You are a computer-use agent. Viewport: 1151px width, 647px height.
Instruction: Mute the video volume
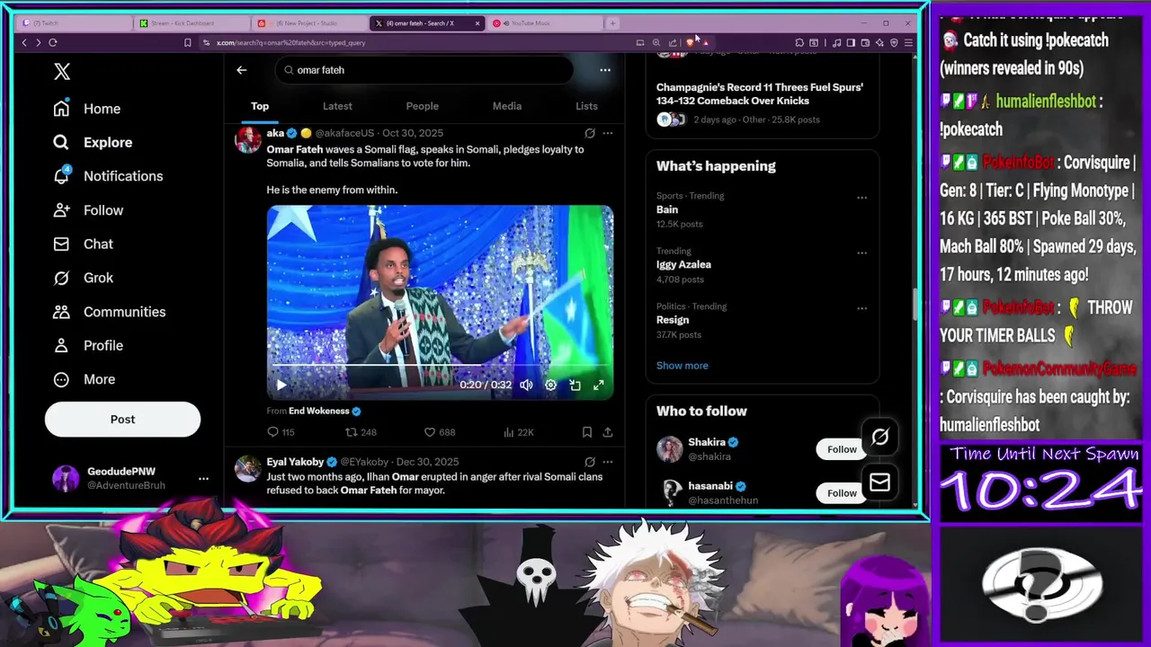click(x=526, y=385)
